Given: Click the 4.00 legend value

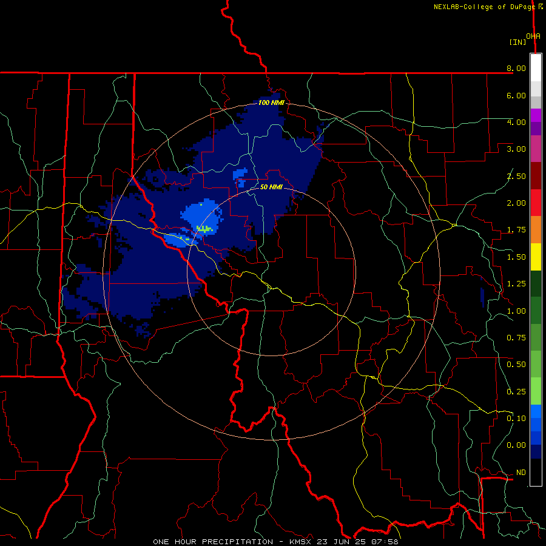Looking at the screenshot, I should pos(516,122).
